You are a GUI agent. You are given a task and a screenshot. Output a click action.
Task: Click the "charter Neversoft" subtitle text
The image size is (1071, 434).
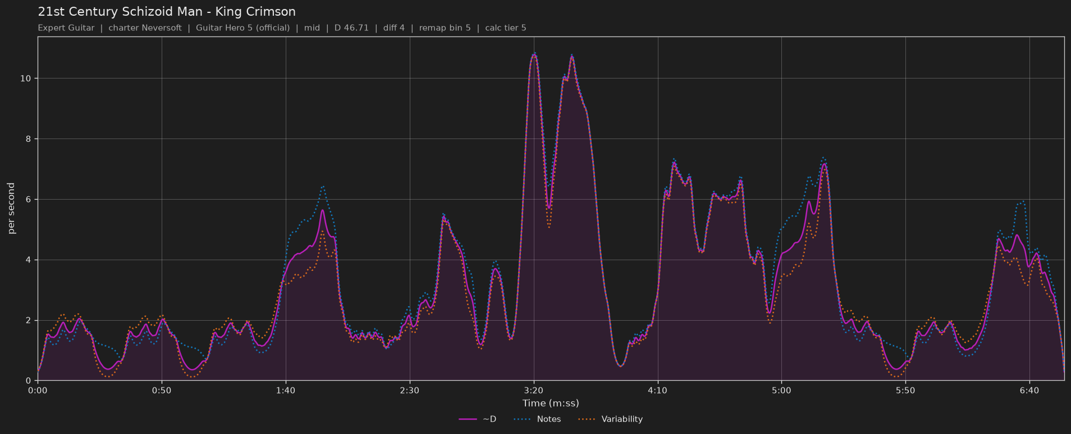click(x=145, y=28)
